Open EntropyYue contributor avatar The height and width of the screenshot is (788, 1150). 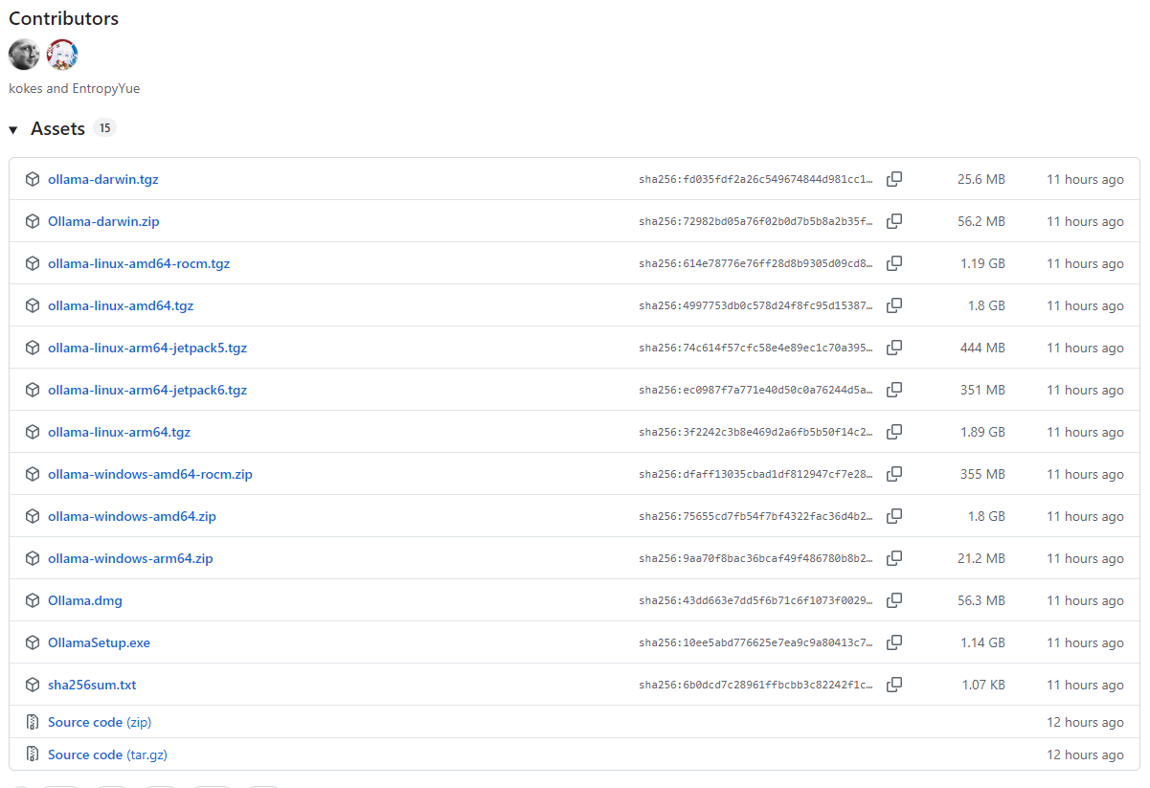(x=62, y=55)
